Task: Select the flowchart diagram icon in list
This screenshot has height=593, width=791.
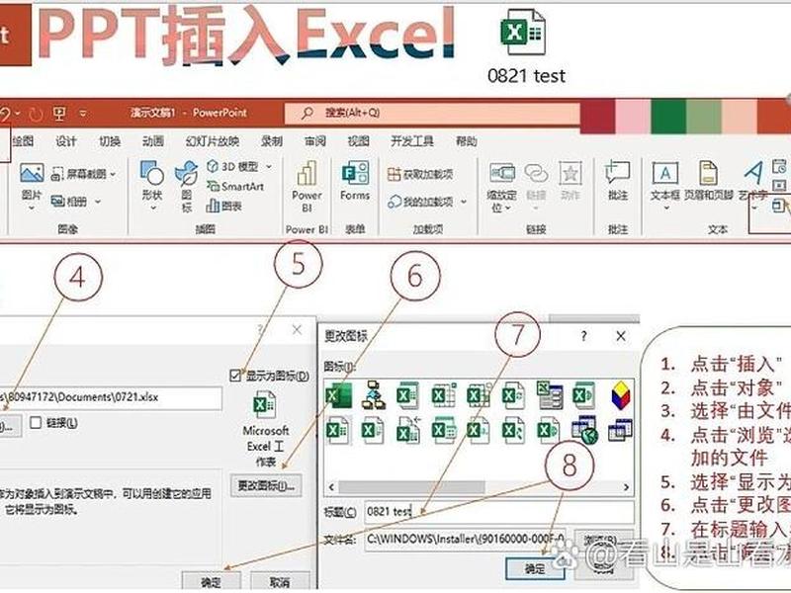Action: click(374, 395)
